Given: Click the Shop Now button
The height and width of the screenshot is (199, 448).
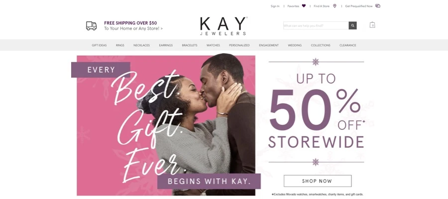Looking at the screenshot, I should 318,181.
